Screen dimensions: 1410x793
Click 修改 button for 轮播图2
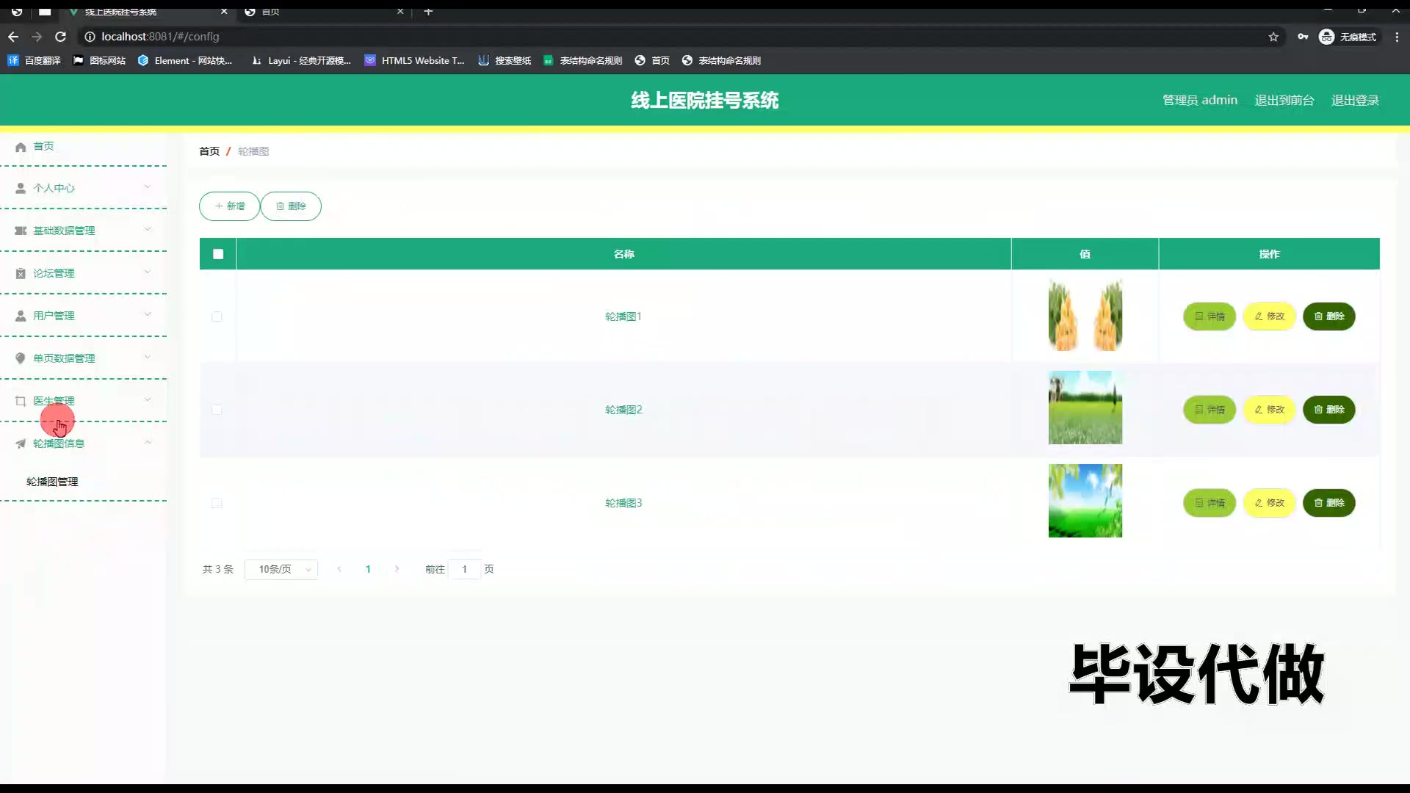[x=1269, y=410]
